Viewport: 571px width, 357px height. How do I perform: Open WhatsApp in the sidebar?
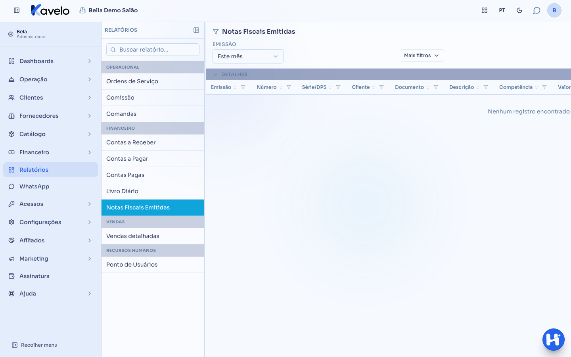[50, 186]
